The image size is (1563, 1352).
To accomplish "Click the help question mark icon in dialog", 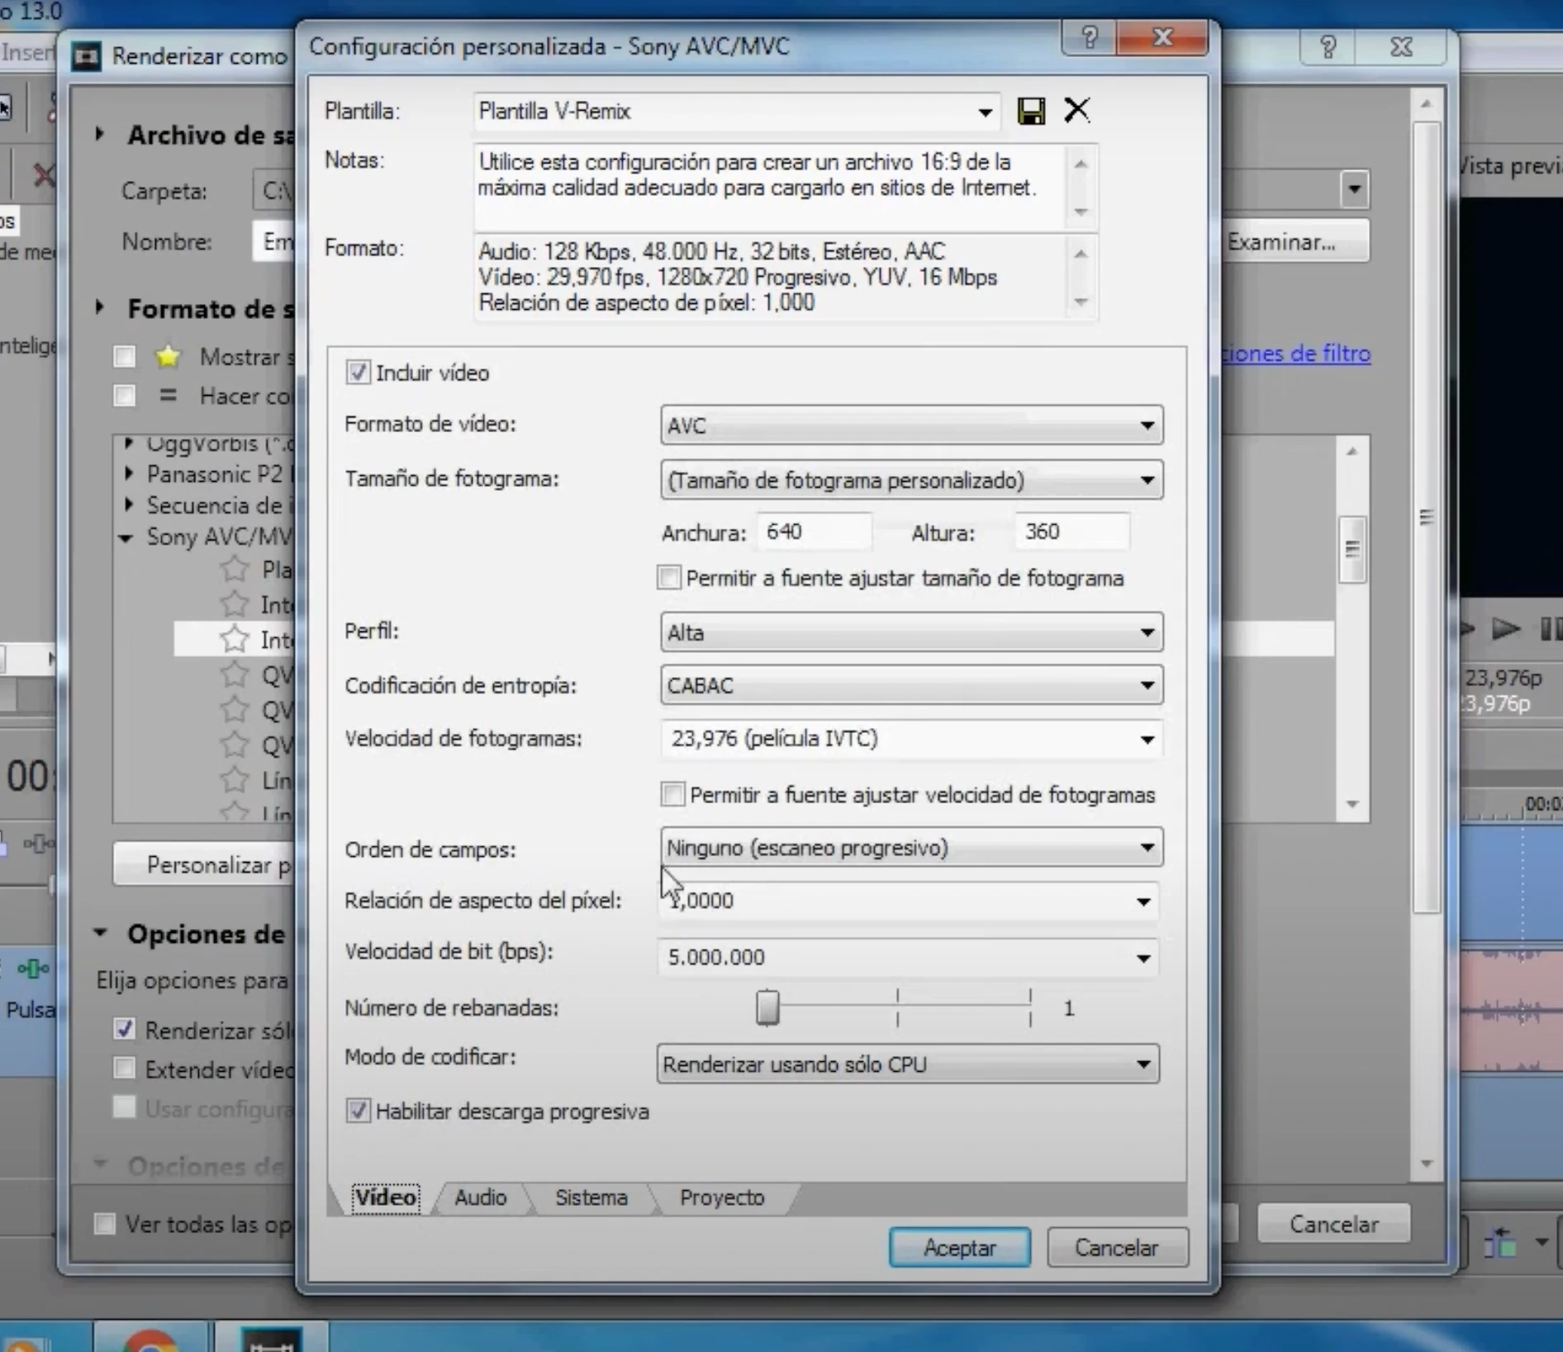I will tap(1089, 38).
